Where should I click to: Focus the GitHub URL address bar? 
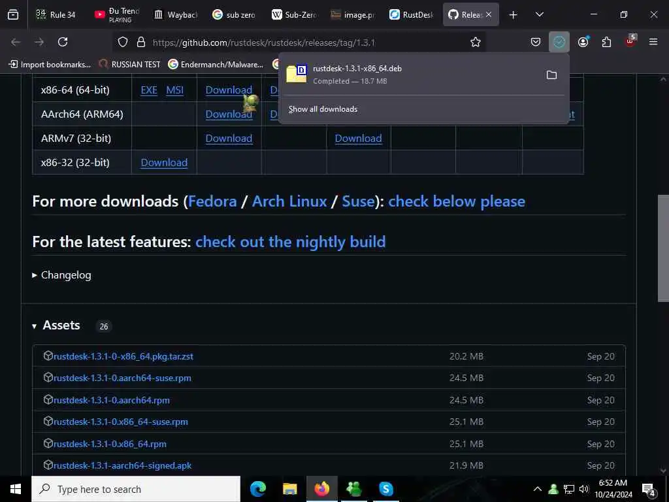[x=299, y=42]
